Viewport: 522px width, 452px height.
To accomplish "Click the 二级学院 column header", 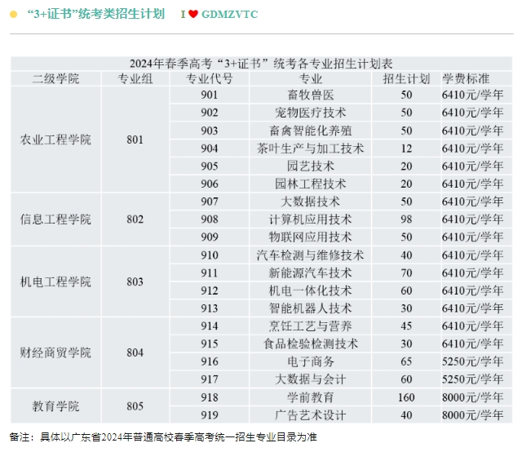I will 55,78.
